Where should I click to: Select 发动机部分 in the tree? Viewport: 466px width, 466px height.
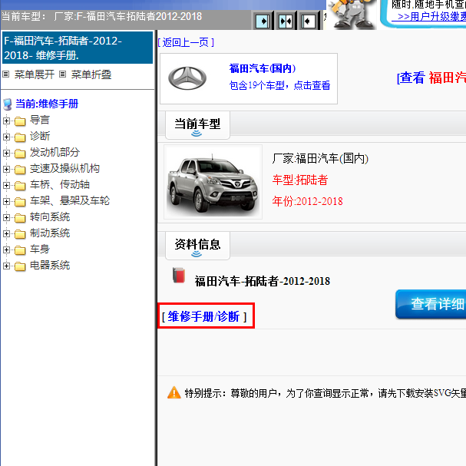point(55,152)
